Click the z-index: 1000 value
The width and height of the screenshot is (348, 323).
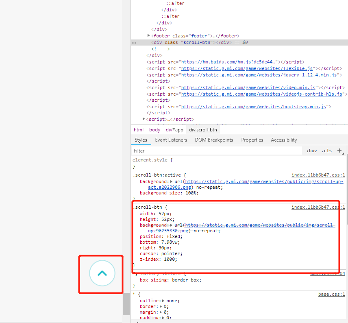click(x=170, y=259)
